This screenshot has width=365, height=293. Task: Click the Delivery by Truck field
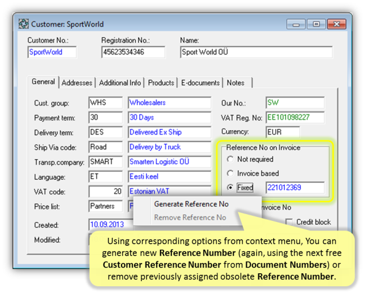[x=170, y=147]
